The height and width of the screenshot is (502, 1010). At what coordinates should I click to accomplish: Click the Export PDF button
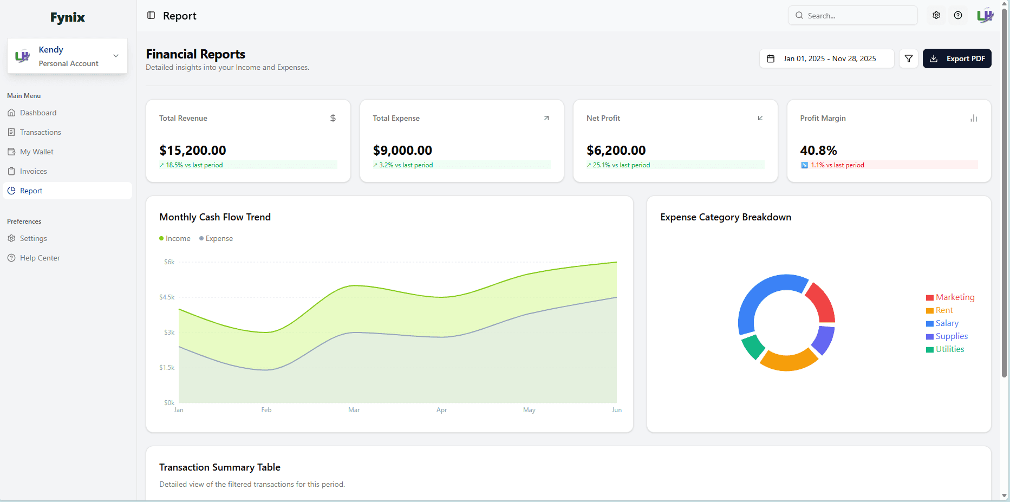[957, 58]
